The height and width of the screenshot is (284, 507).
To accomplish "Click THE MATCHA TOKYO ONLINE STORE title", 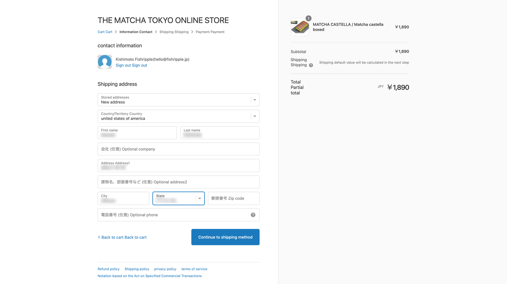I will click(x=163, y=20).
